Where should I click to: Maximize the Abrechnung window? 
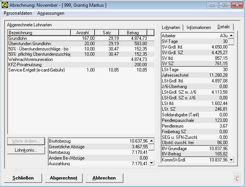pyautogui.click(x=225, y=5)
